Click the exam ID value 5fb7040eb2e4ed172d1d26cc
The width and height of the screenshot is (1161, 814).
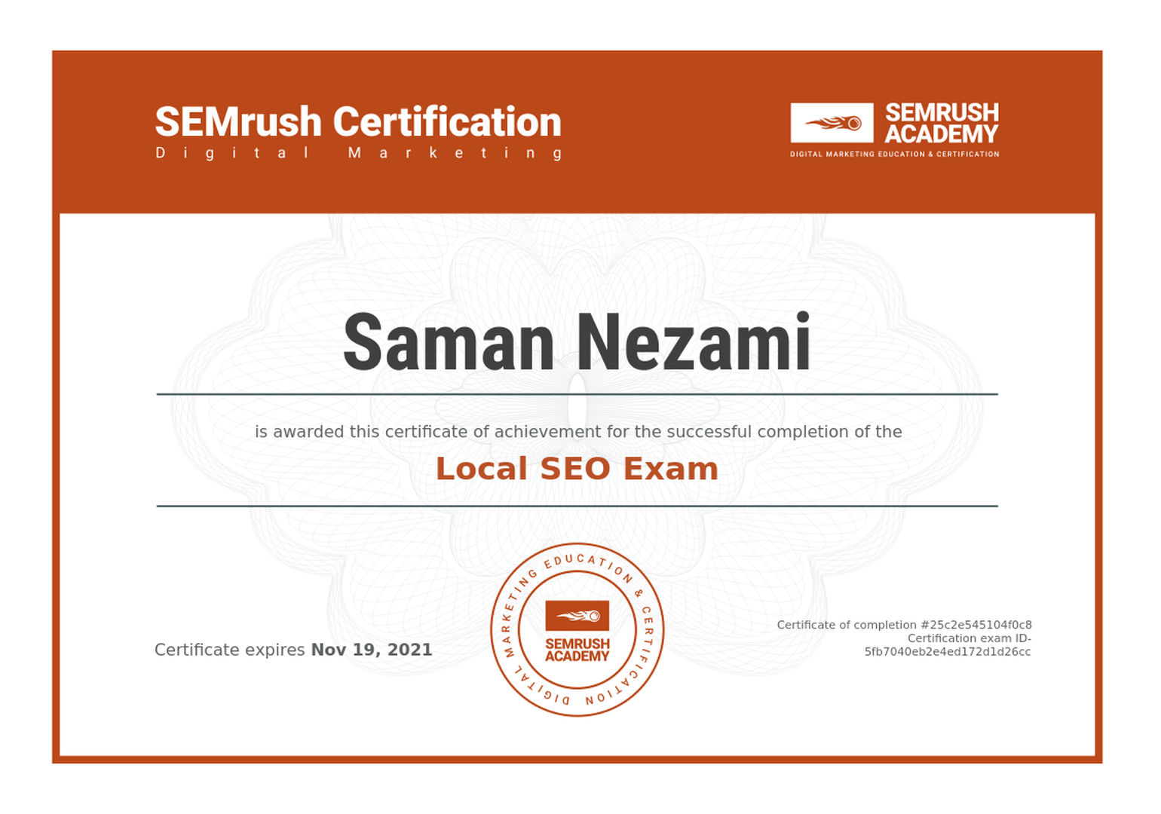(947, 652)
